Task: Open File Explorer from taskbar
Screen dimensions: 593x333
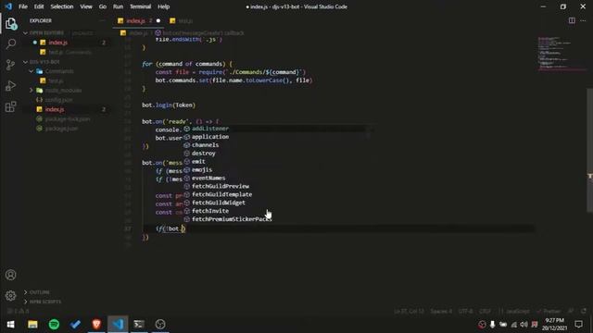Action: point(32,324)
